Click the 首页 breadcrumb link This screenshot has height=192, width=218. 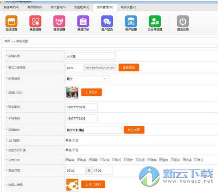(7, 41)
